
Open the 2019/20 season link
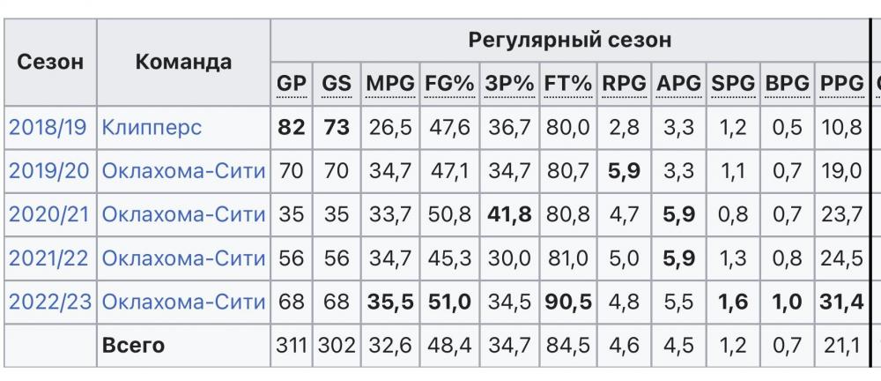49,171
